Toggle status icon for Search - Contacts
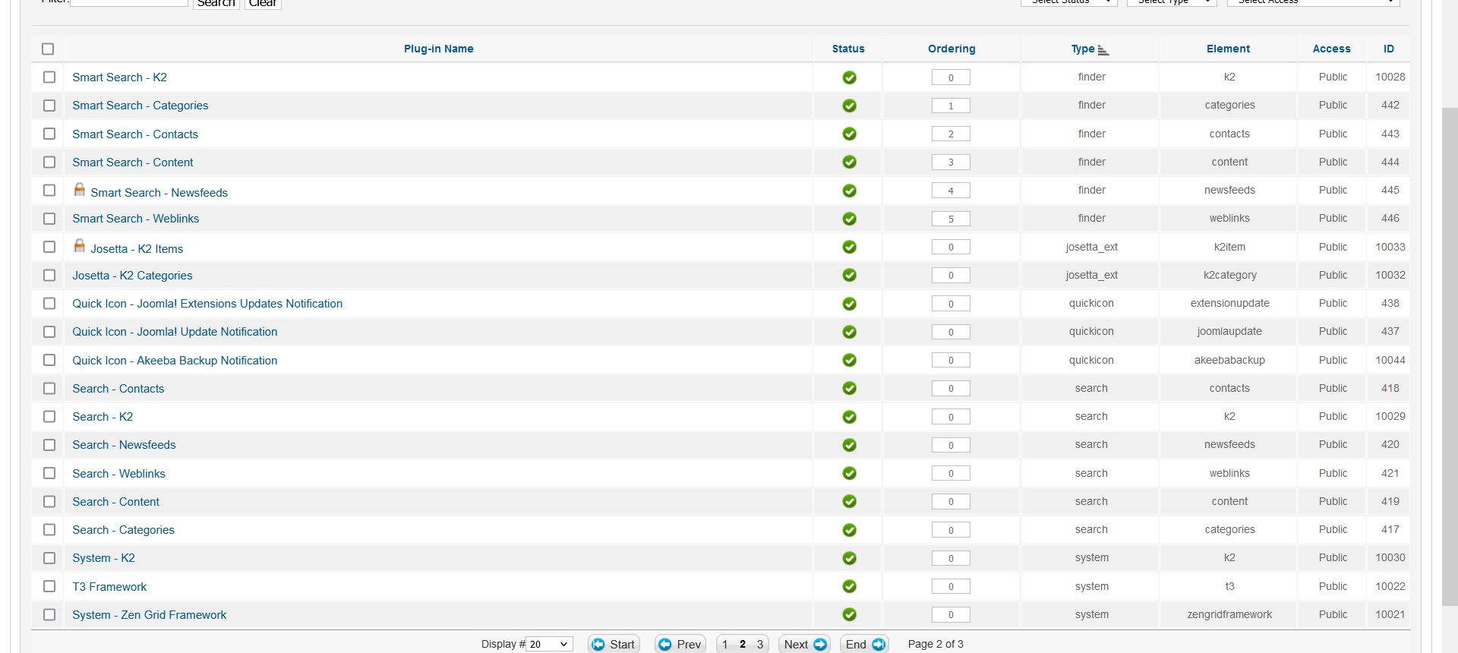The height and width of the screenshot is (653, 1458). coord(849,388)
